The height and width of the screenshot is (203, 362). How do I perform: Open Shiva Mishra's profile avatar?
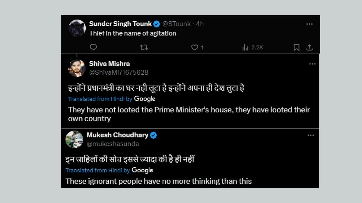77,68
